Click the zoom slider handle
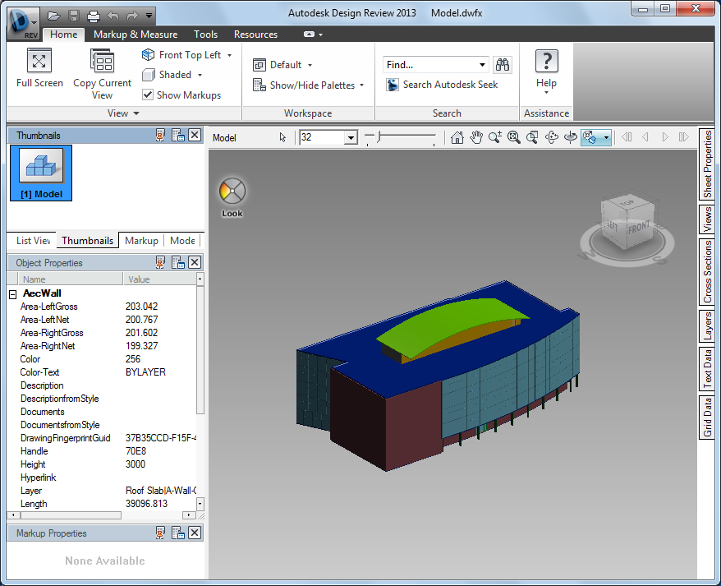Screen dimensions: 721x586 [379, 136]
